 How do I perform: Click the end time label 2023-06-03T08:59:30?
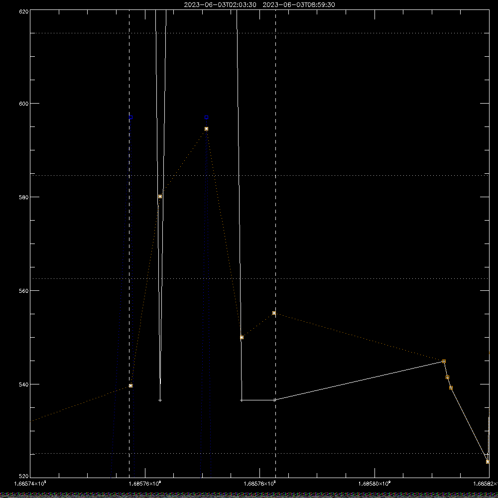(299, 5)
